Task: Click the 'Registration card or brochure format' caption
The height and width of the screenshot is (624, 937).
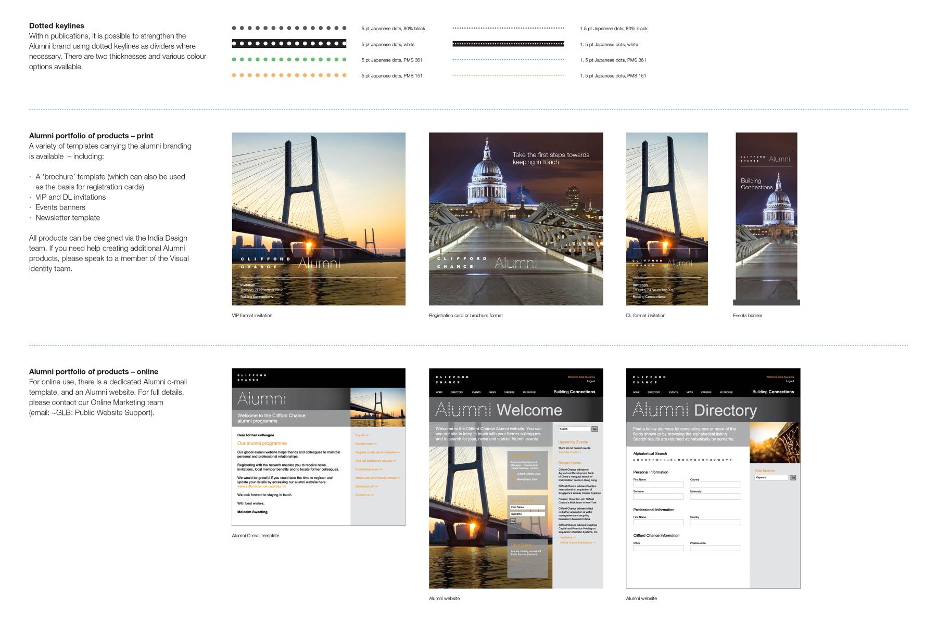Action: pos(466,315)
